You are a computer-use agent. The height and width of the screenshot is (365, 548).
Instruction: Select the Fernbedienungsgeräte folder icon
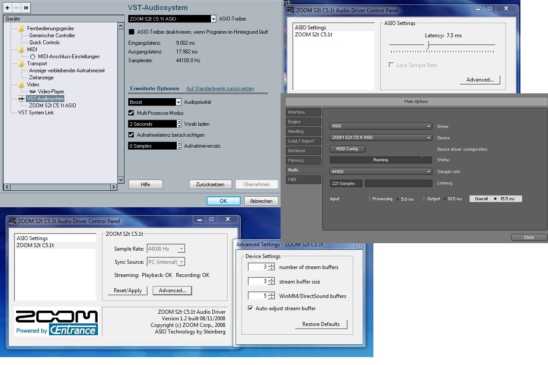(21, 28)
